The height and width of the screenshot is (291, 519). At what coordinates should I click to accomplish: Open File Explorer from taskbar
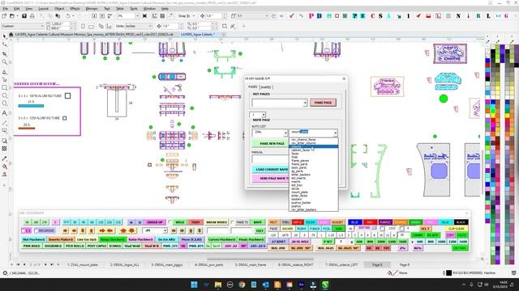218,285
